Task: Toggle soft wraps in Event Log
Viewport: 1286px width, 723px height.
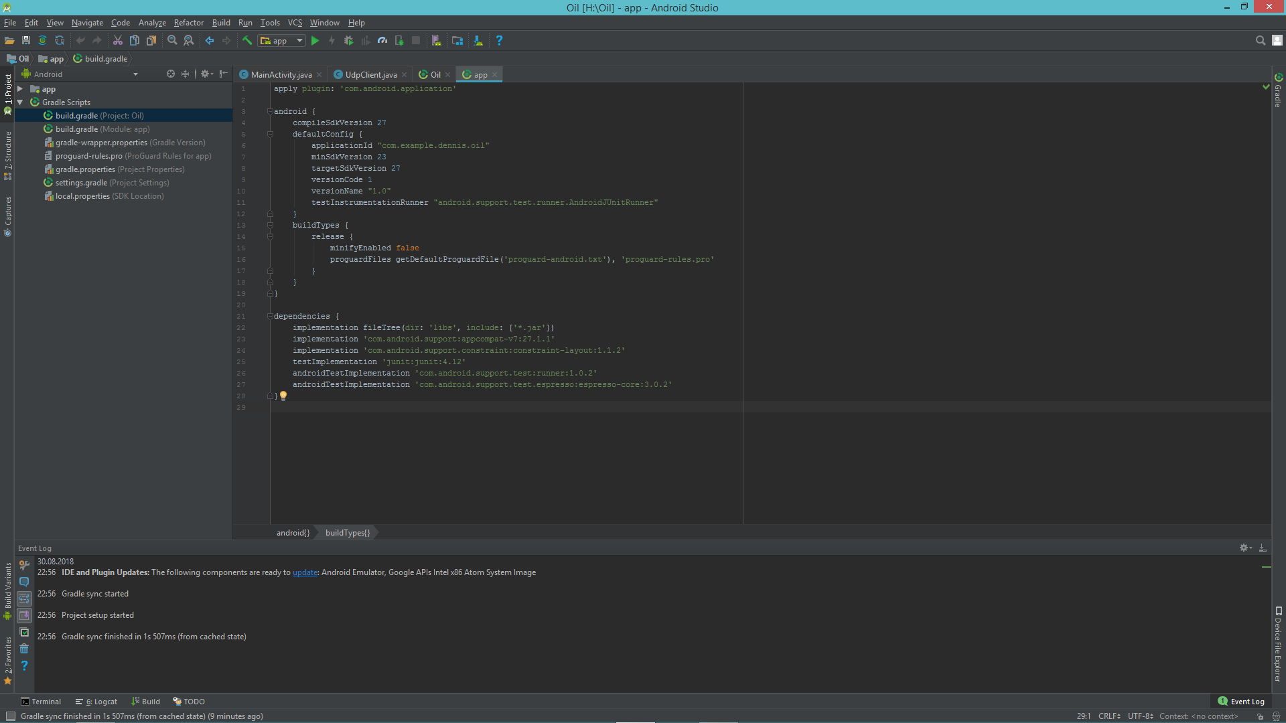Action: point(24,598)
